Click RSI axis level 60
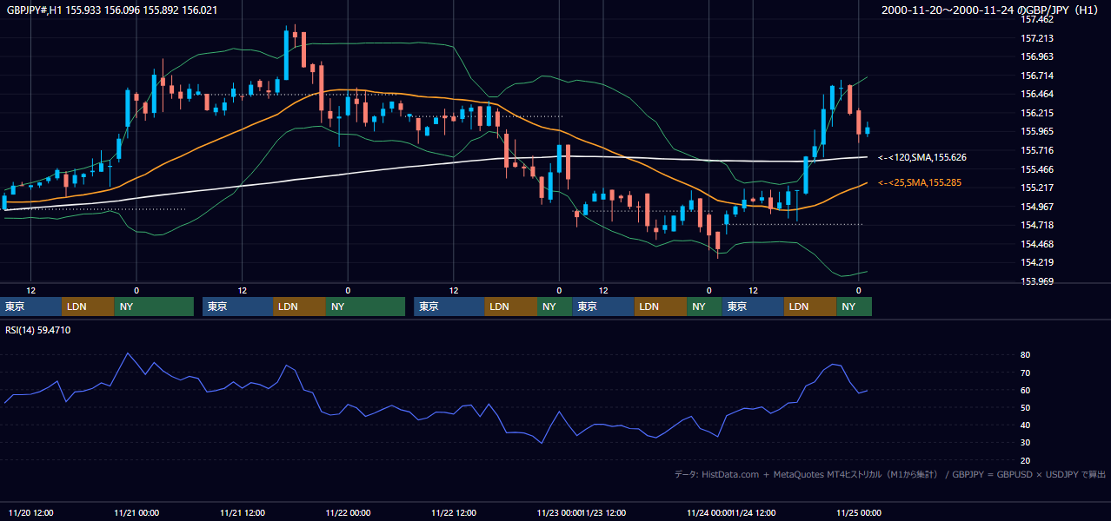Screen dimensions: 1111x521 pyautogui.click(x=1026, y=390)
